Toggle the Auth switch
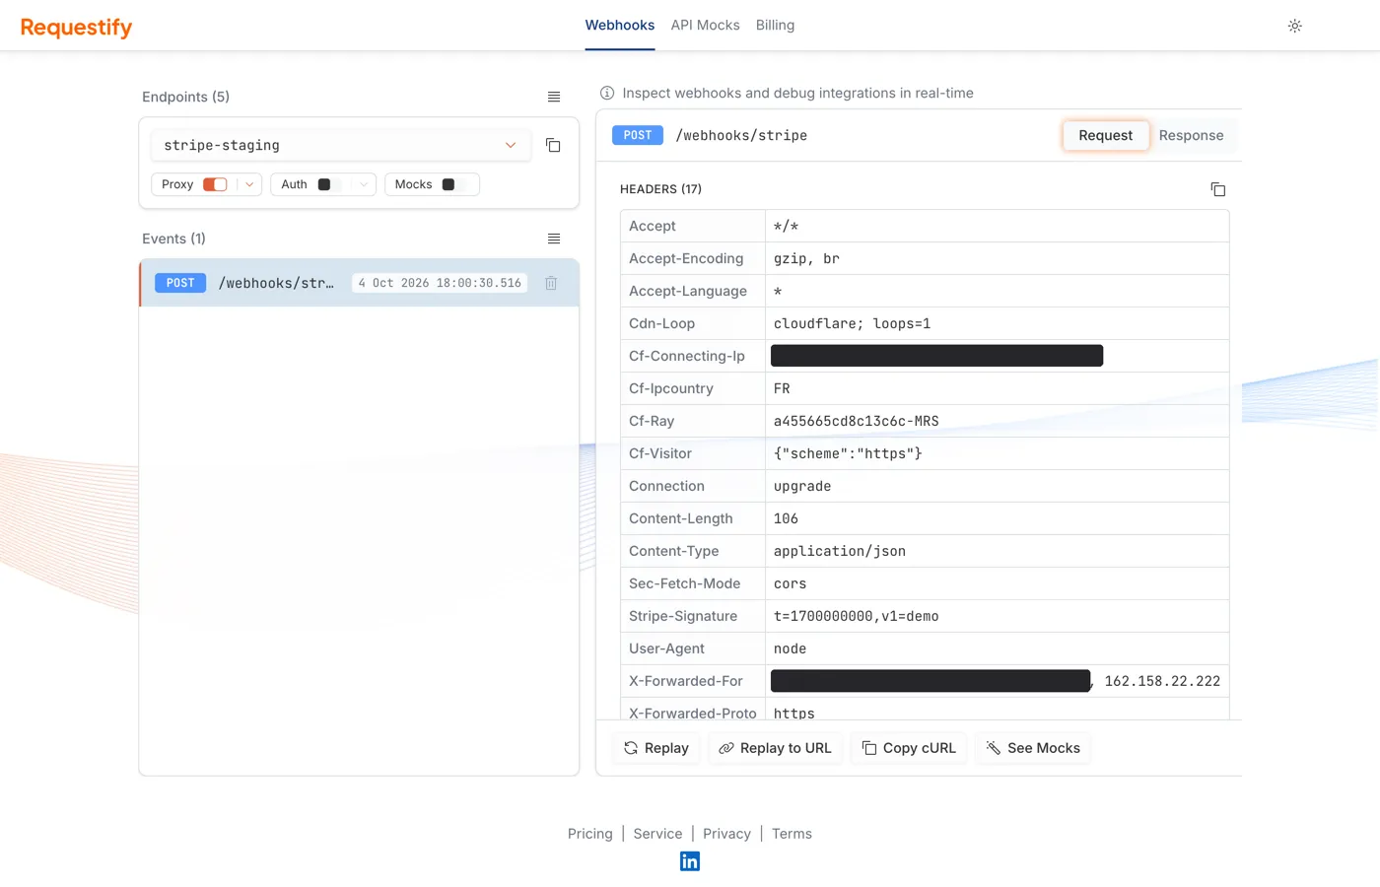1380x887 pixels. click(x=329, y=184)
